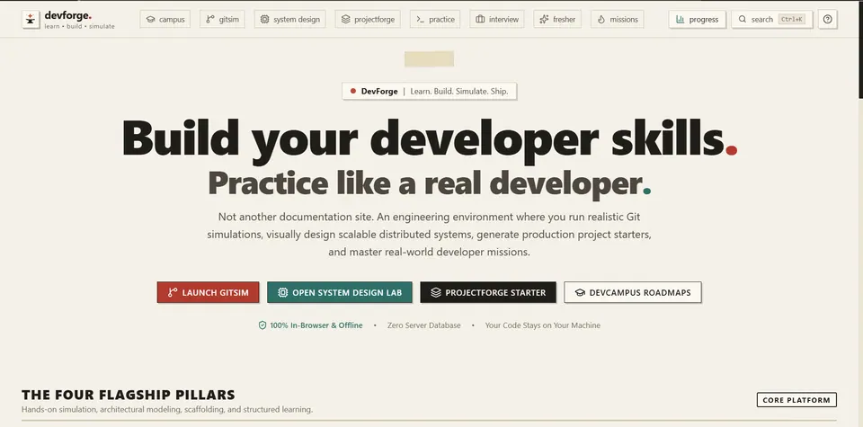Click "The Four Flagship Pillars" heading
863x427 pixels.
click(x=129, y=395)
